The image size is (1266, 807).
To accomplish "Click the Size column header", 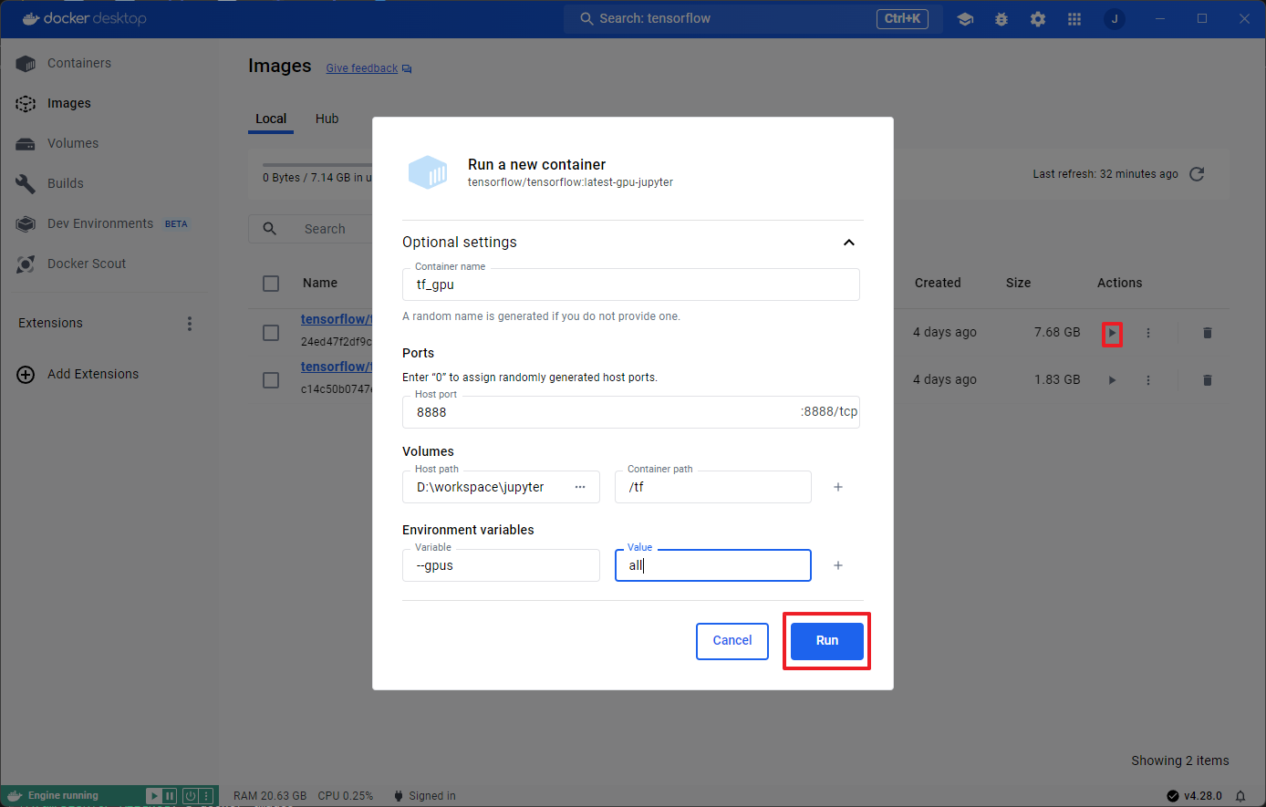I will [x=1019, y=284].
